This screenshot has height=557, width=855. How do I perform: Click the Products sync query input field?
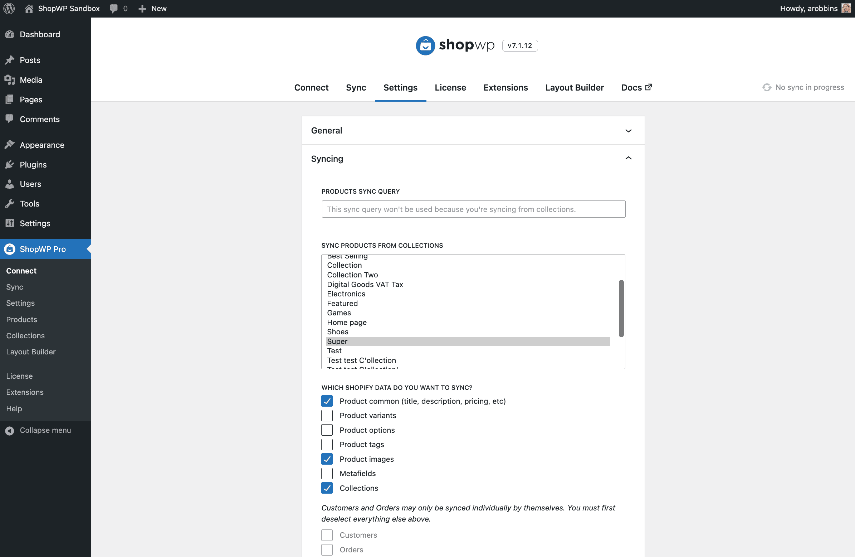(x=474, y=209)
